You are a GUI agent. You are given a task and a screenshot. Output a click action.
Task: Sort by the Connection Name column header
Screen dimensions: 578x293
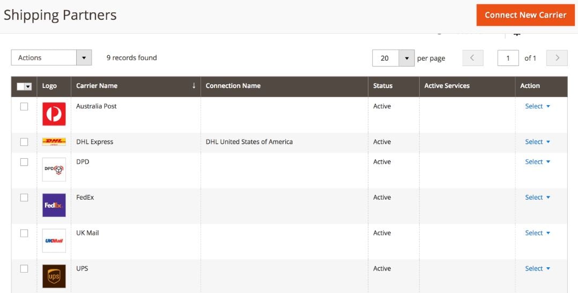(x=284, y=86)
